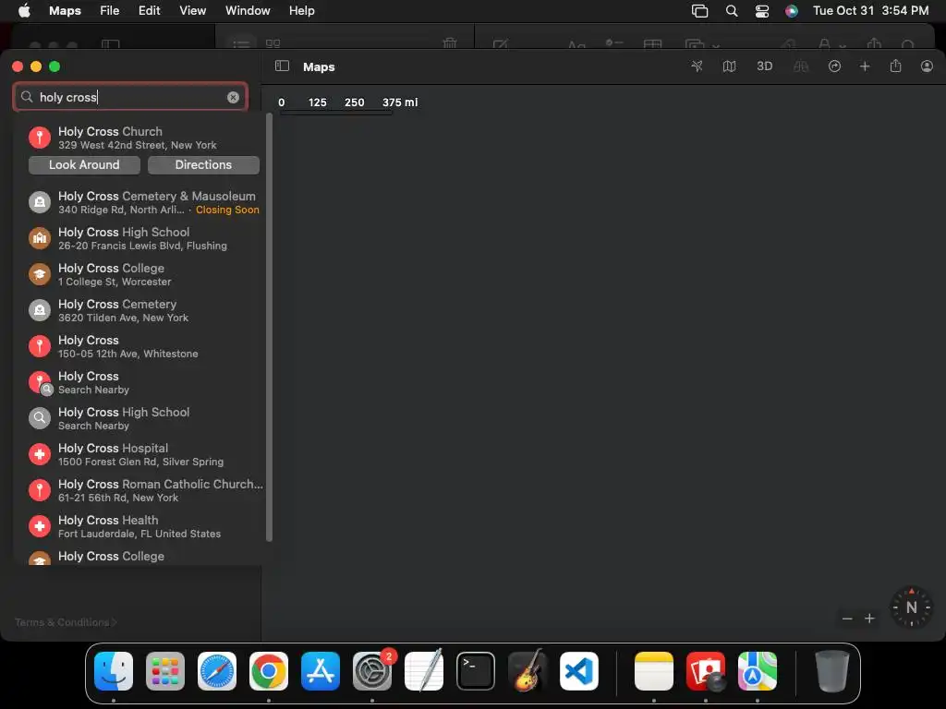Select Holy Cross Church on 42nd Street
This screenshot has width=946, height=709.
click(143, 138)
